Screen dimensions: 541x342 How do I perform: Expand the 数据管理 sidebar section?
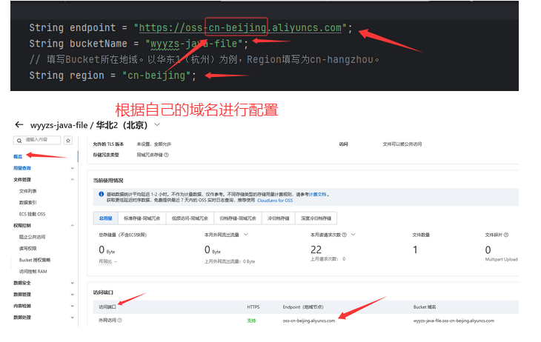coord(73,295)
